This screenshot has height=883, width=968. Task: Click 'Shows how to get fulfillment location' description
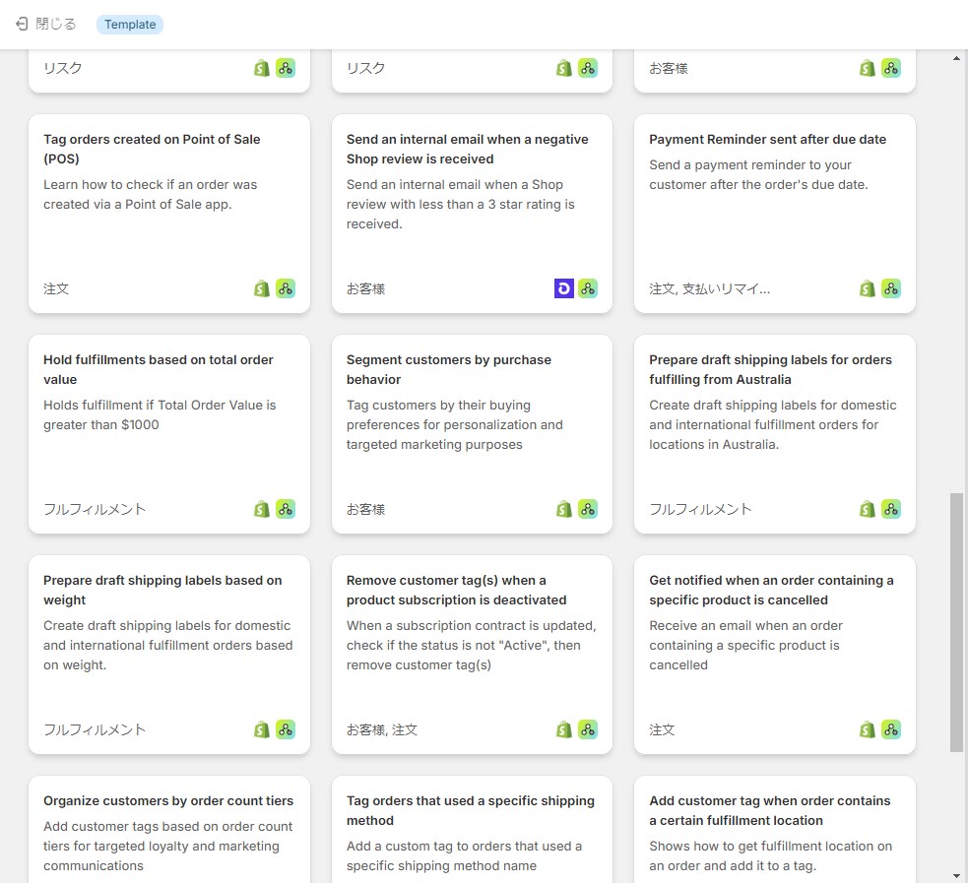(770, 855)
